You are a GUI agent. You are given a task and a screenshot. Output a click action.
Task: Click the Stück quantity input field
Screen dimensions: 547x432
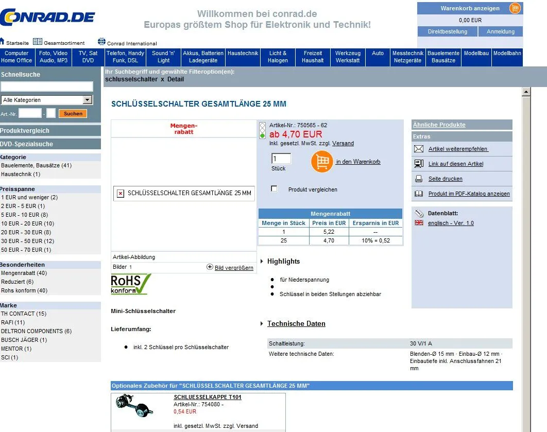(281, 159)
